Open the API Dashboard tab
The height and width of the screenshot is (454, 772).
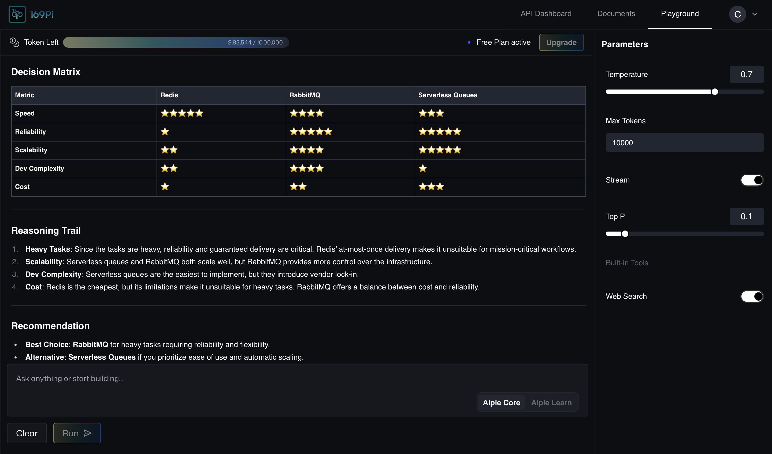click(546, 14)
